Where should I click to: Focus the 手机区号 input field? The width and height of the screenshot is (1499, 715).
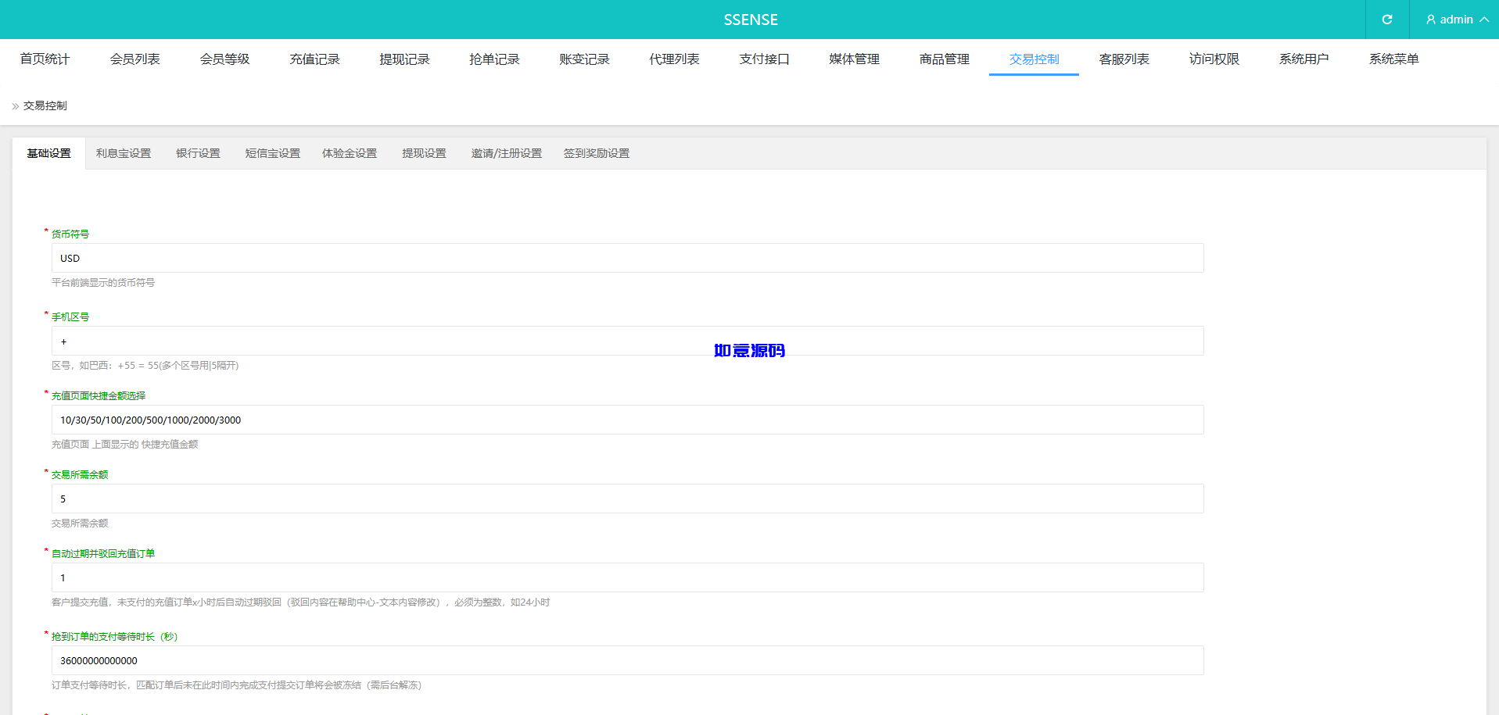click(627, 341)
